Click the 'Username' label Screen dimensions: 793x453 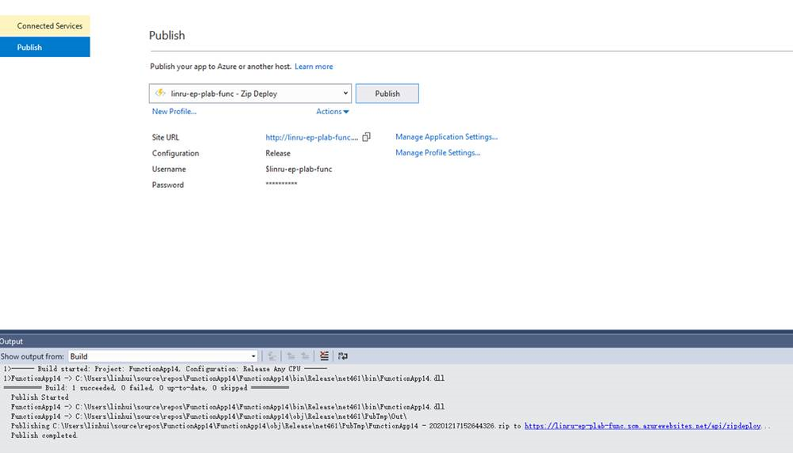click(x=169, y=169)
